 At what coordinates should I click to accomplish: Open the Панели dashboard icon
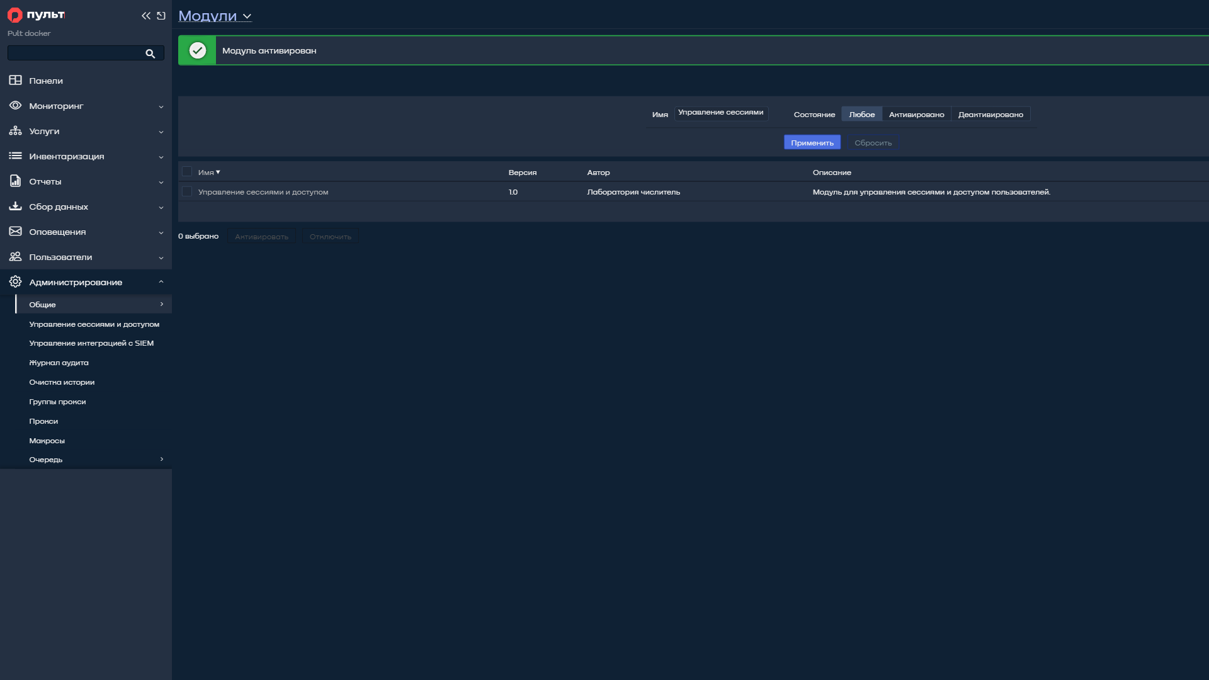click(x=15, y=80)
